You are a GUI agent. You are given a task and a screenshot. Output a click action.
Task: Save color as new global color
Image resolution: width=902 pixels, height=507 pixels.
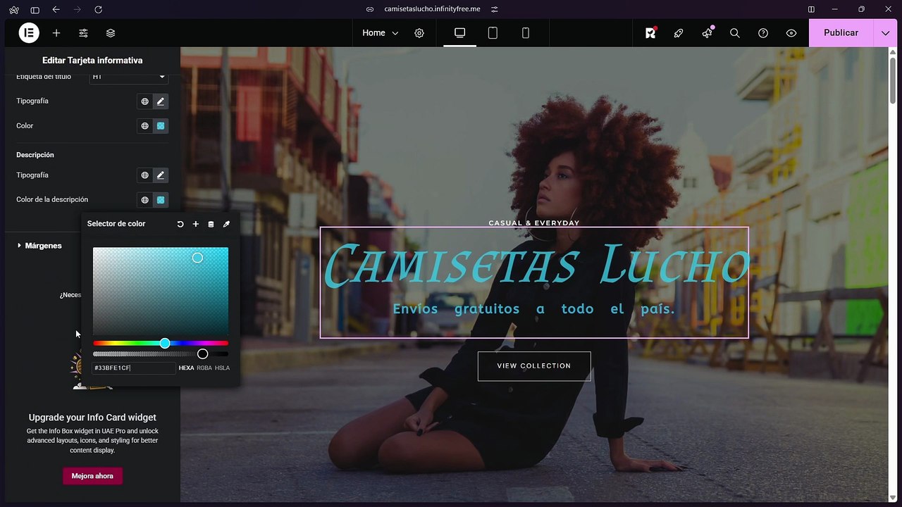(196, 224)
